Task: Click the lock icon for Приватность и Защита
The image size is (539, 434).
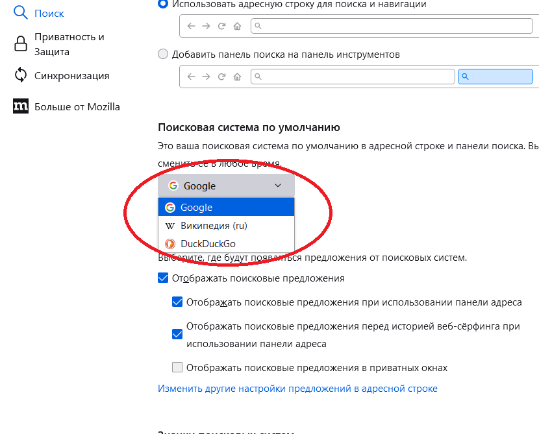Action: pyautogui.click(x=21, y=44)
